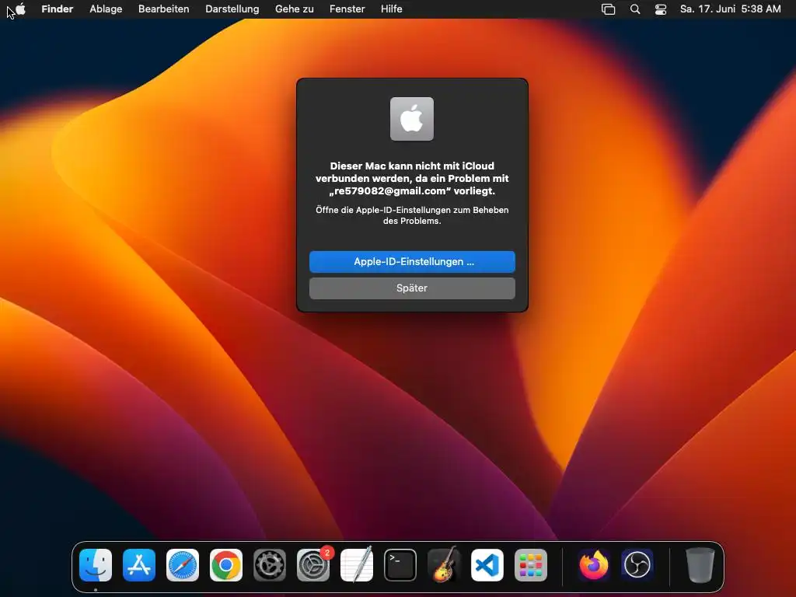The width and height of the screenshot is (796, 597).
Task: Open Safari from the Dock
Action: click(x=183, y=565)
